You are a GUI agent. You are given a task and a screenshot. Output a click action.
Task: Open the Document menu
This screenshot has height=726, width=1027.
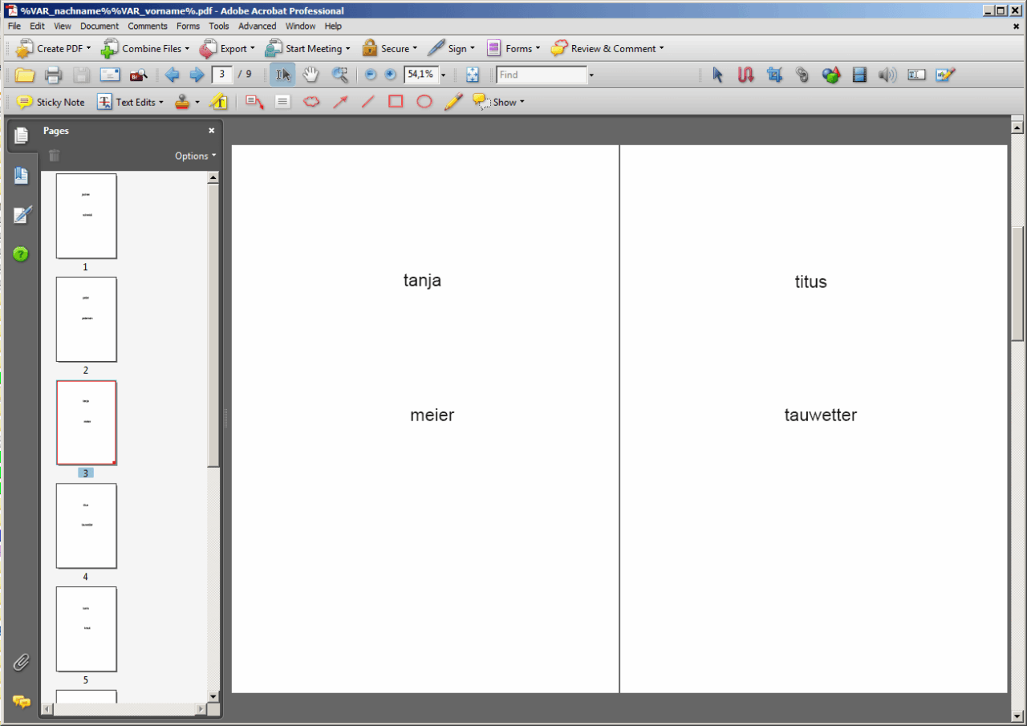99,26
